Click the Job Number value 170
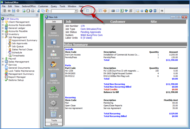Viewport: 190px width, 129px height. [x=83, y=26]
